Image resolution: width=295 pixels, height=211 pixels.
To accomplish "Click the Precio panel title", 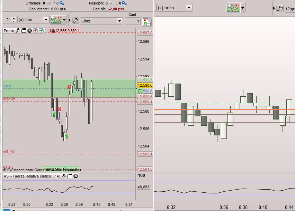I will point(9,31).
